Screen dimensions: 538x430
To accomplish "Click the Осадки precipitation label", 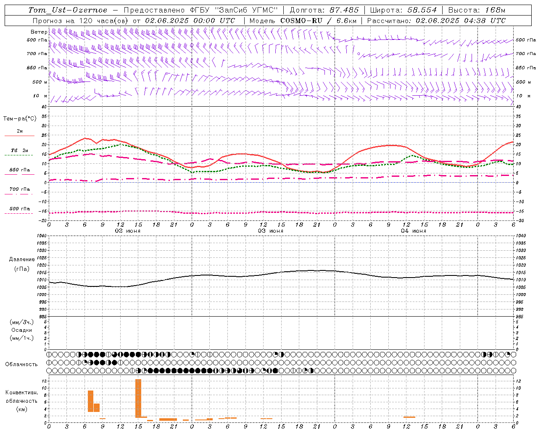I will tap(22, 330).
